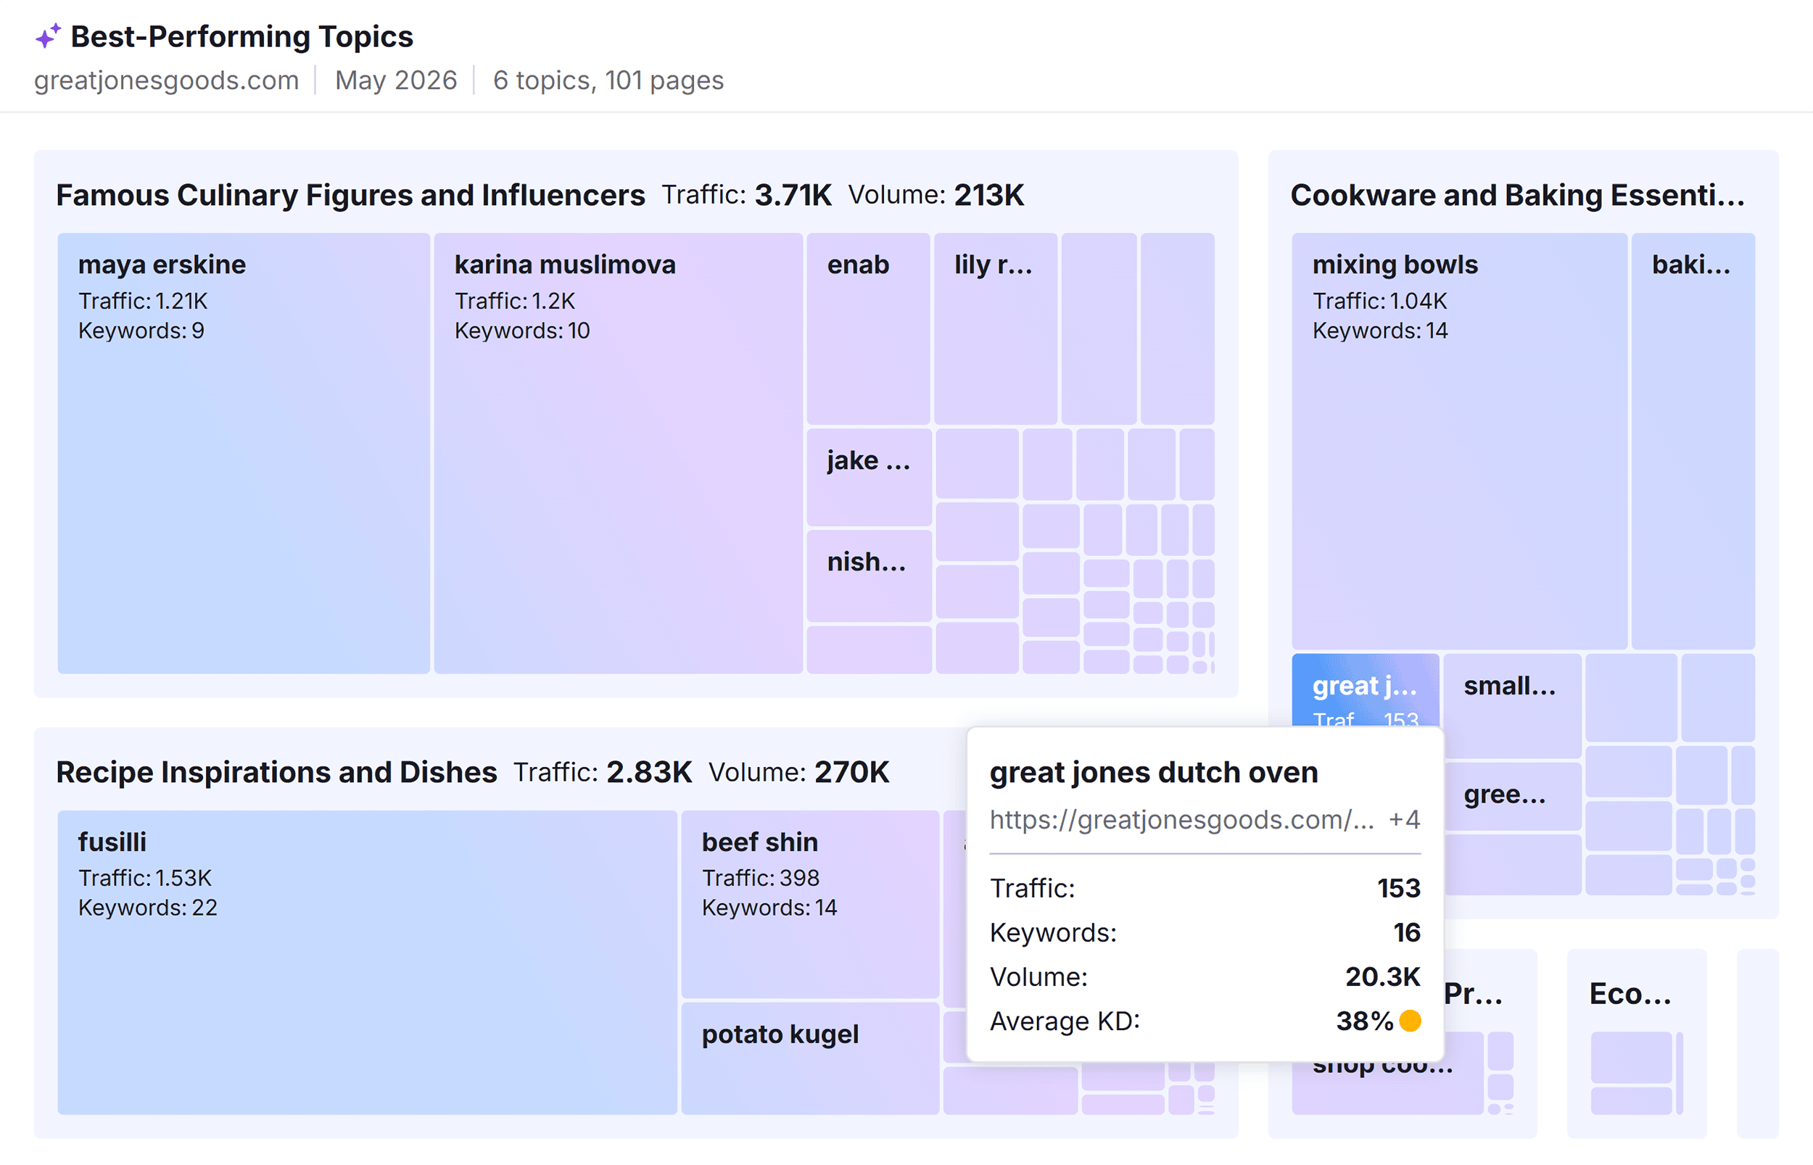Click the tooltip Keywords value 16
1813x1165 pixels.
tap(1408, 933)
